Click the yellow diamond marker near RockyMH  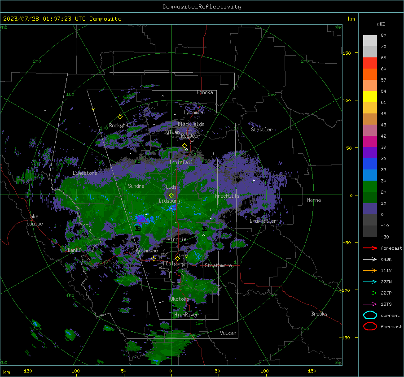[x=120, y=117]
